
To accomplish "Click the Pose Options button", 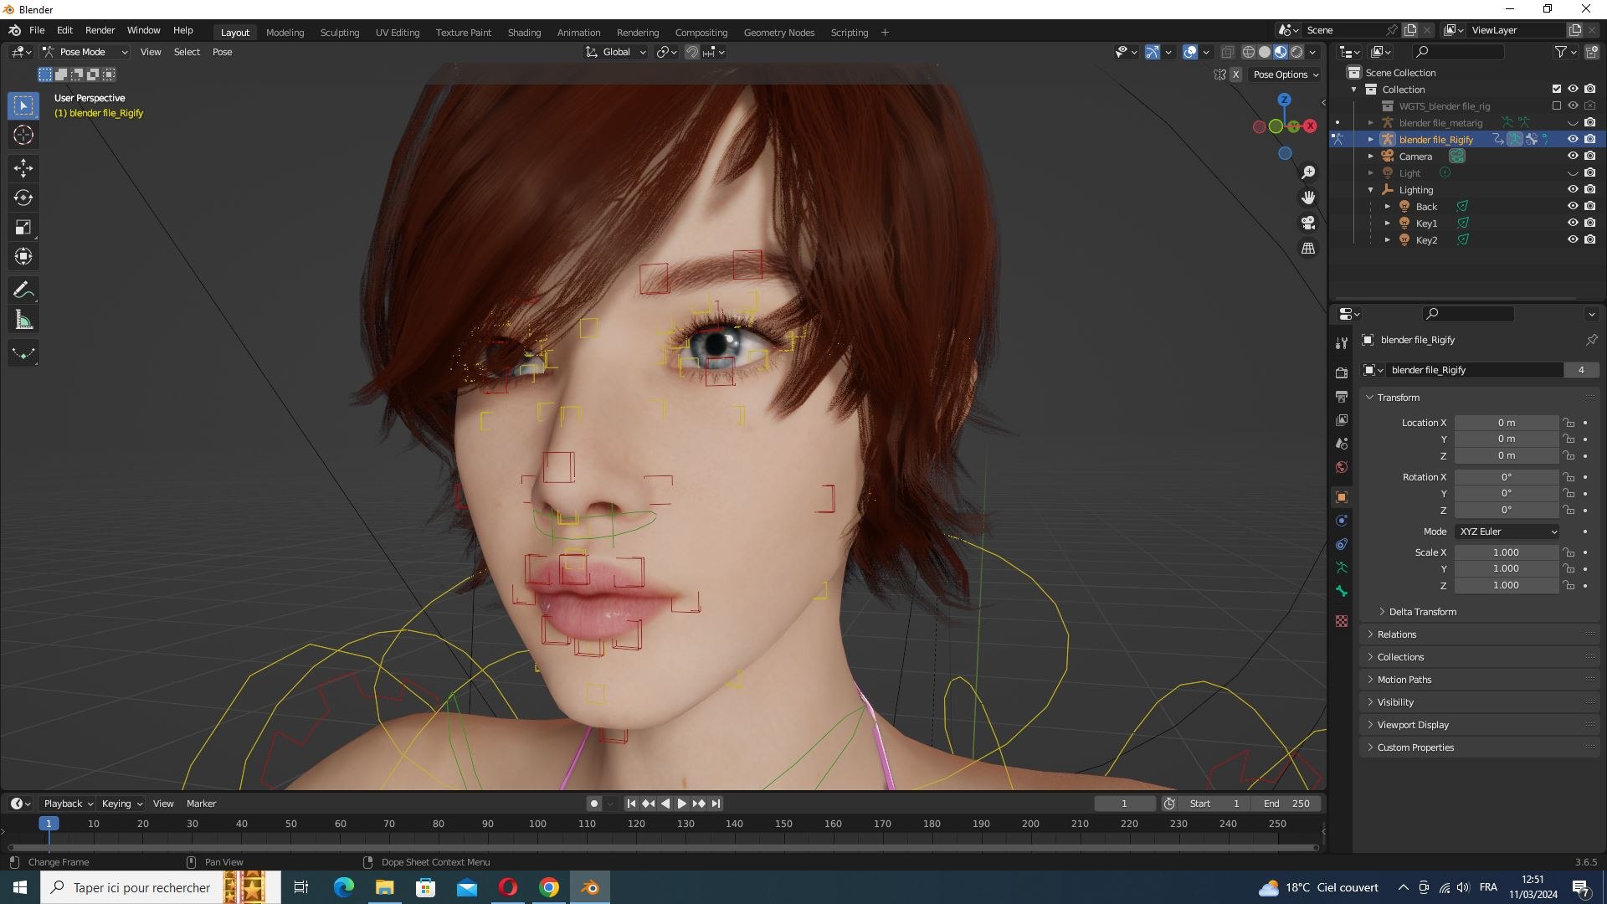I will click(x=1285, y=74).
